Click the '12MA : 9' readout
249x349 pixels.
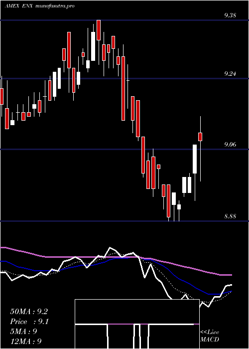point(26,341)
